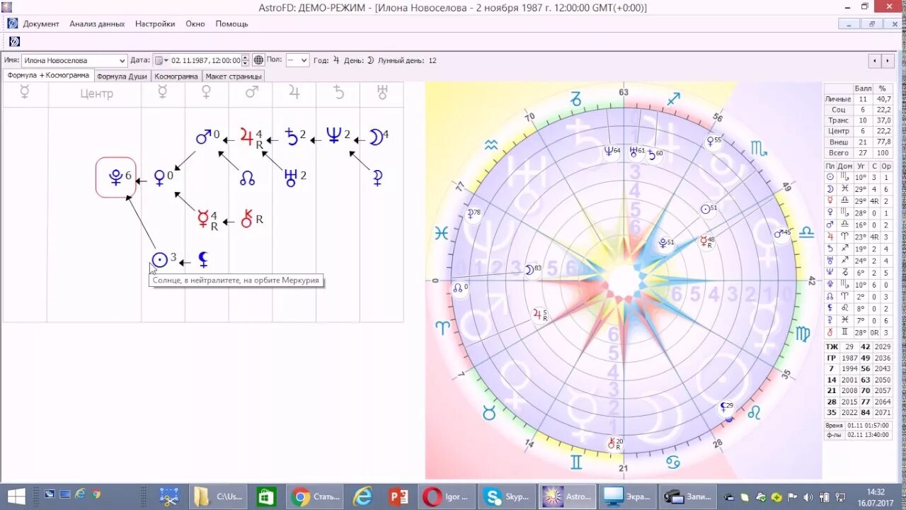The image size is (906, 510).
Task: Select the Black Moon Lilith symbol in formula
Action: [x=203, y=260]
